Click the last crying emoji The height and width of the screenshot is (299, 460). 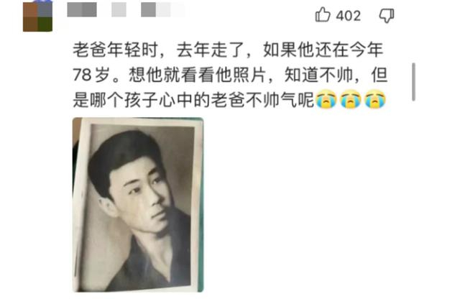[374, 99]
